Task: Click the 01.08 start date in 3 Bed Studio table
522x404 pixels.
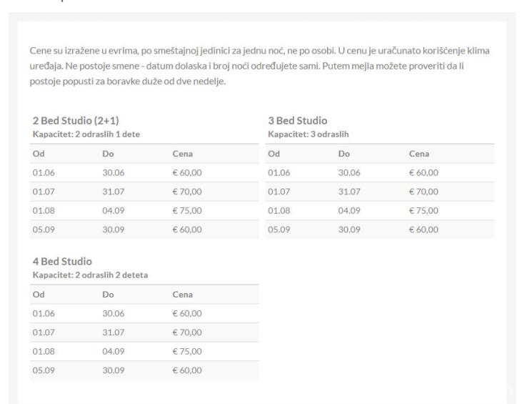Action: point(279,211)
